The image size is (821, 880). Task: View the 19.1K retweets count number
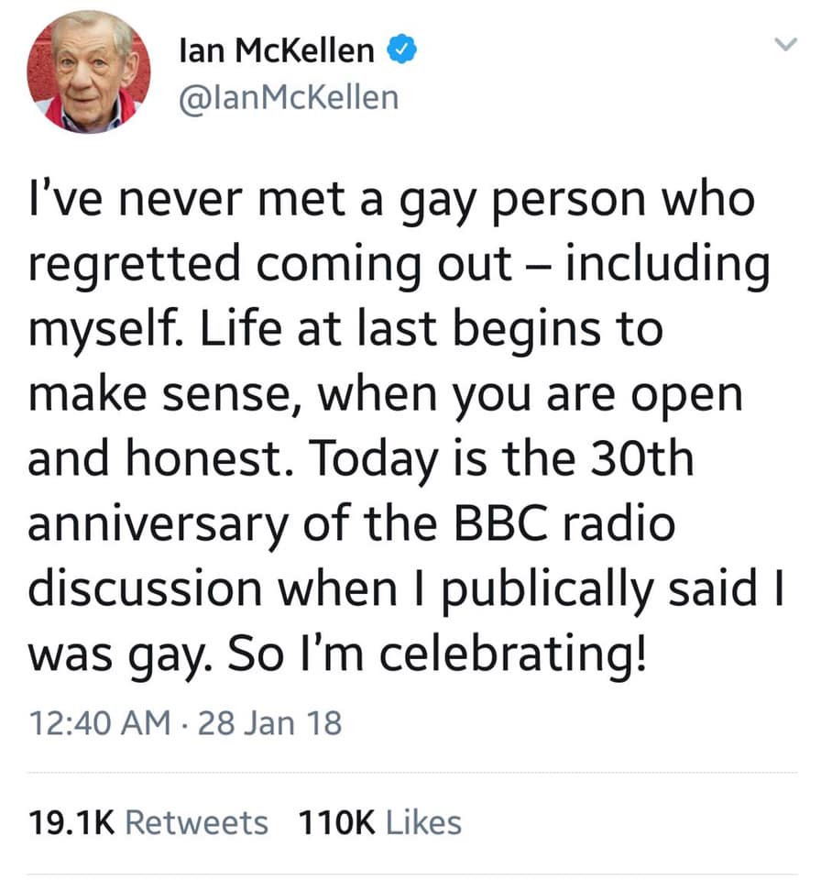[71, 822]
